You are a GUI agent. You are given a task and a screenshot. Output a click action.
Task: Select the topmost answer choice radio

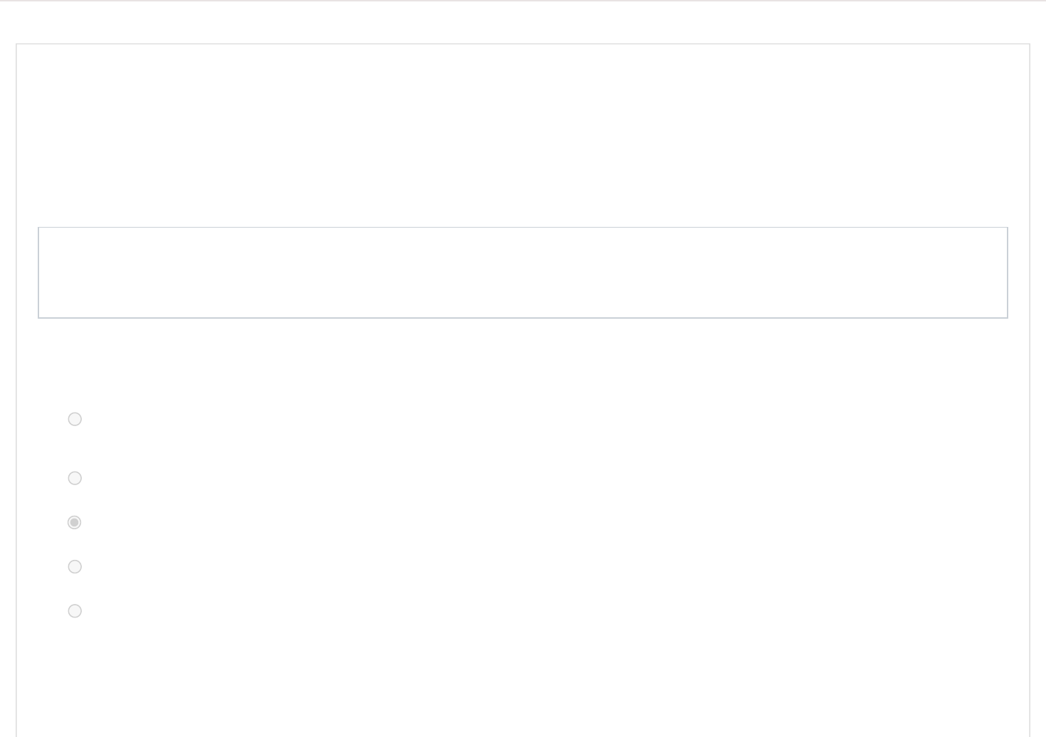coord(75,419)
